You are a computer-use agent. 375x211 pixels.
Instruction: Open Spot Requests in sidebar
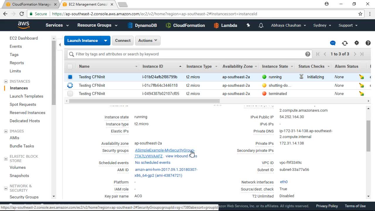[23, 104]
